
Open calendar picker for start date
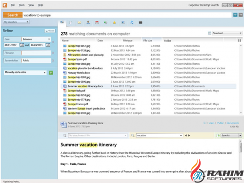pos(22,45)
